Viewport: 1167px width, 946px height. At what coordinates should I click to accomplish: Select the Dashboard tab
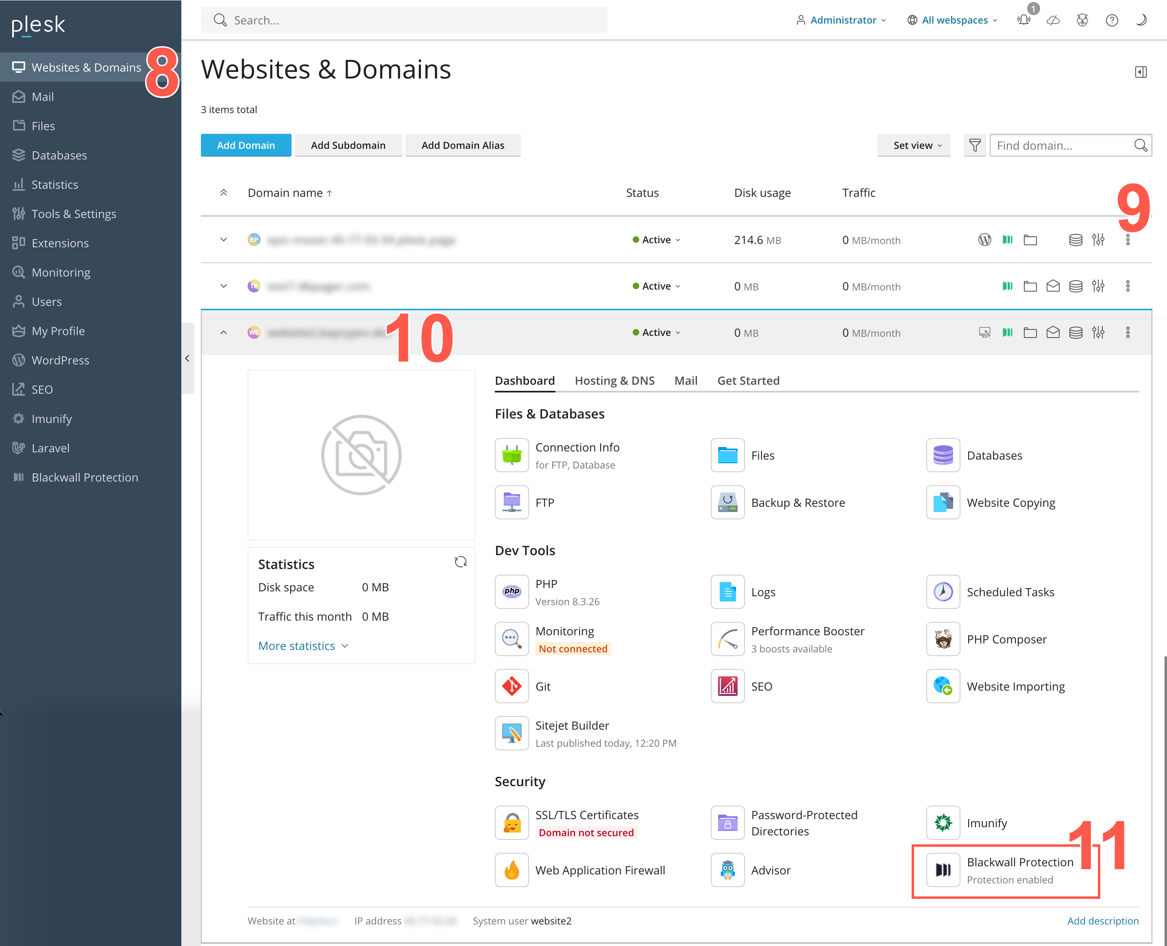pyautogui.click(x=525, y=380)
